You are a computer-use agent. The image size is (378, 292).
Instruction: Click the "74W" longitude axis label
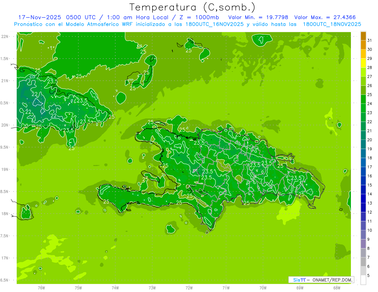115,288
